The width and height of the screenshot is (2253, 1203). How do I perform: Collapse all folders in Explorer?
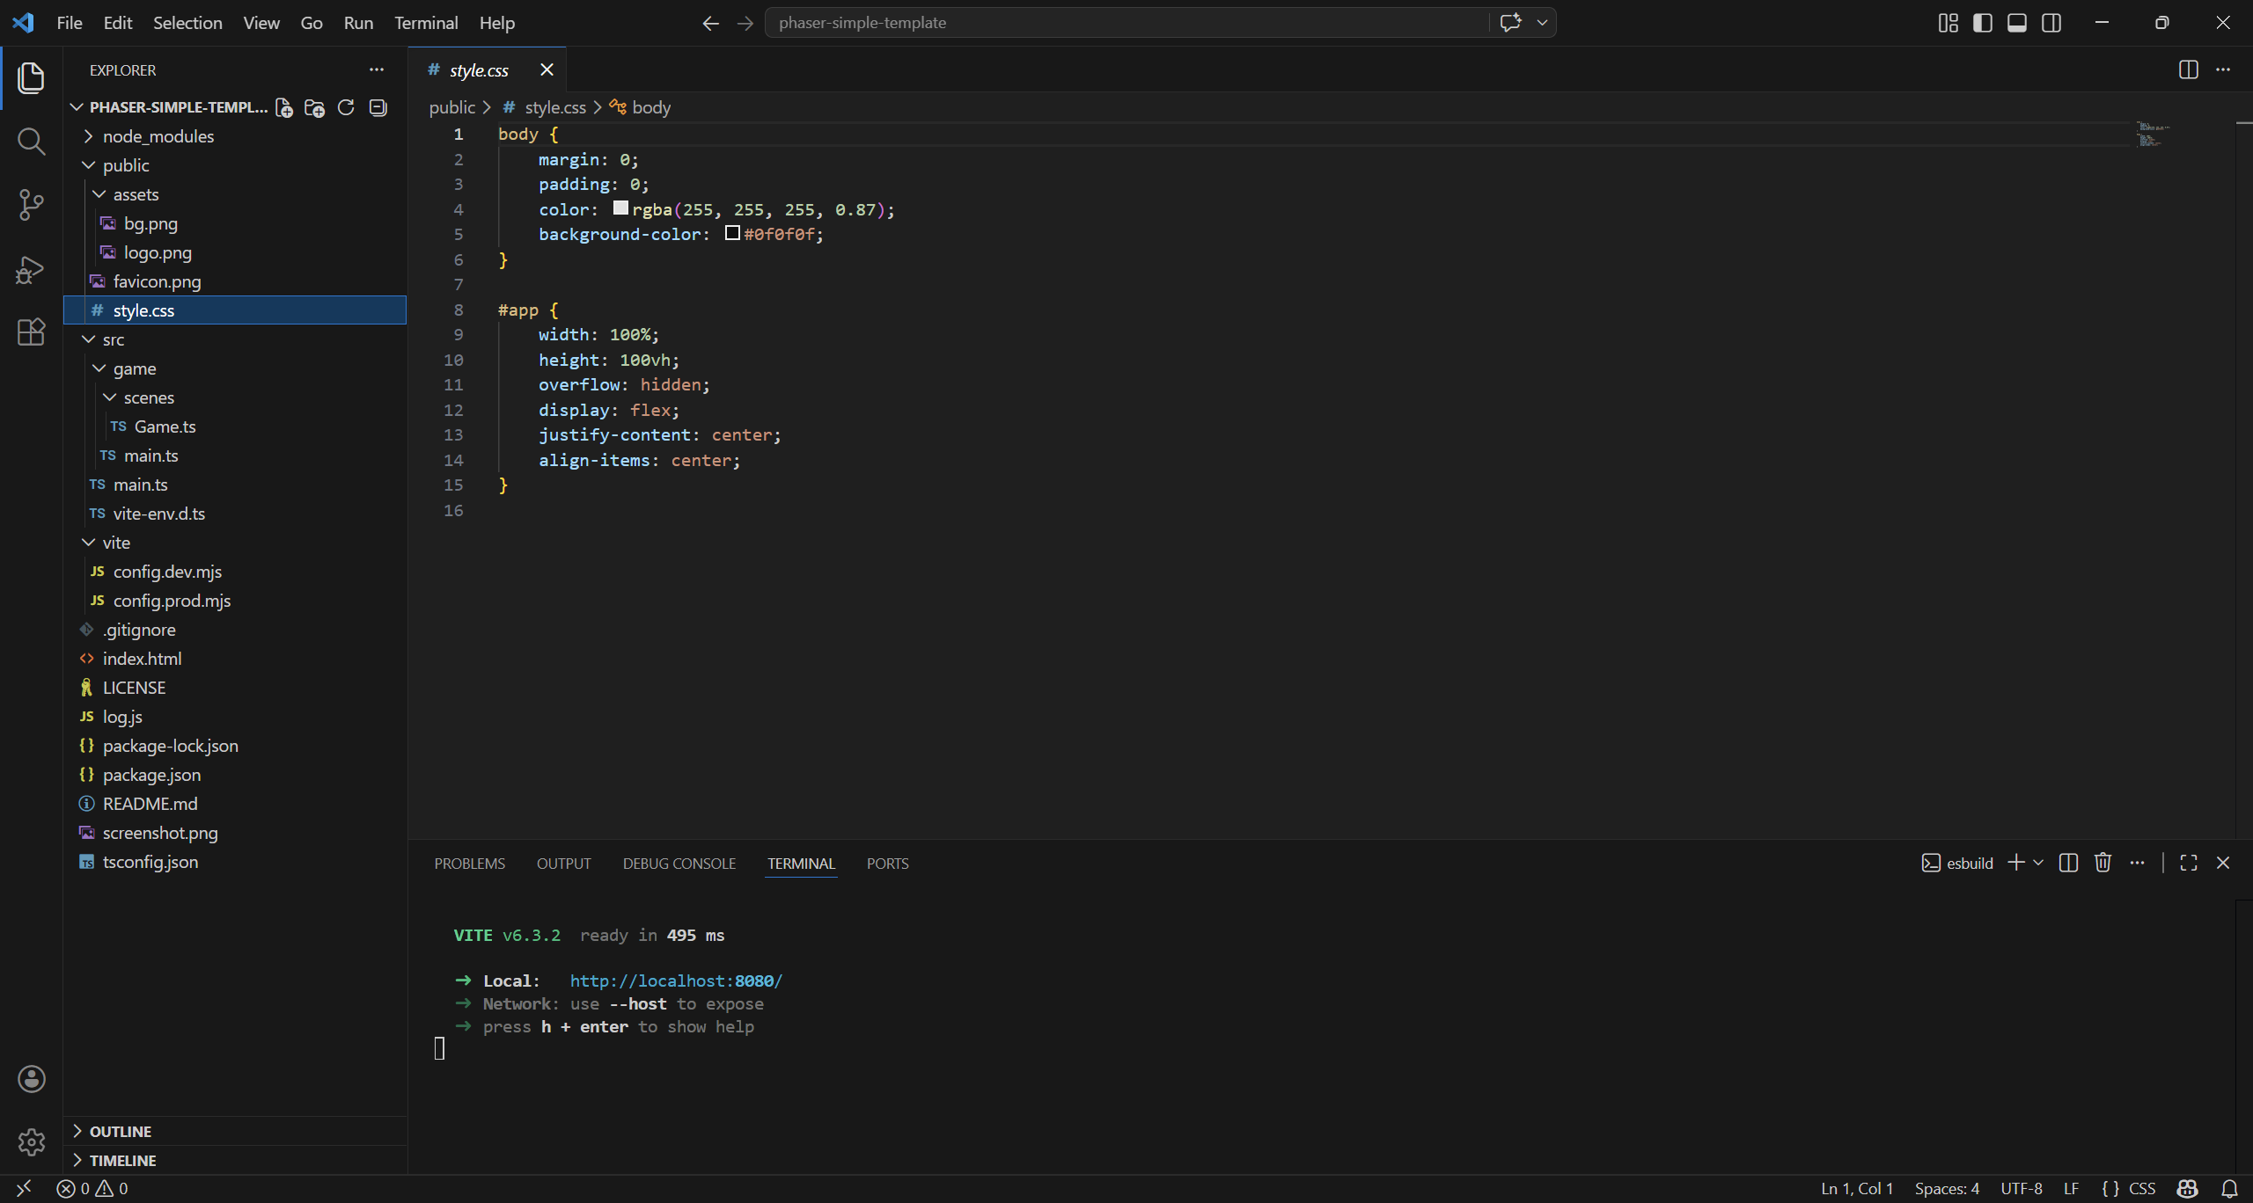tap(378, 107)
